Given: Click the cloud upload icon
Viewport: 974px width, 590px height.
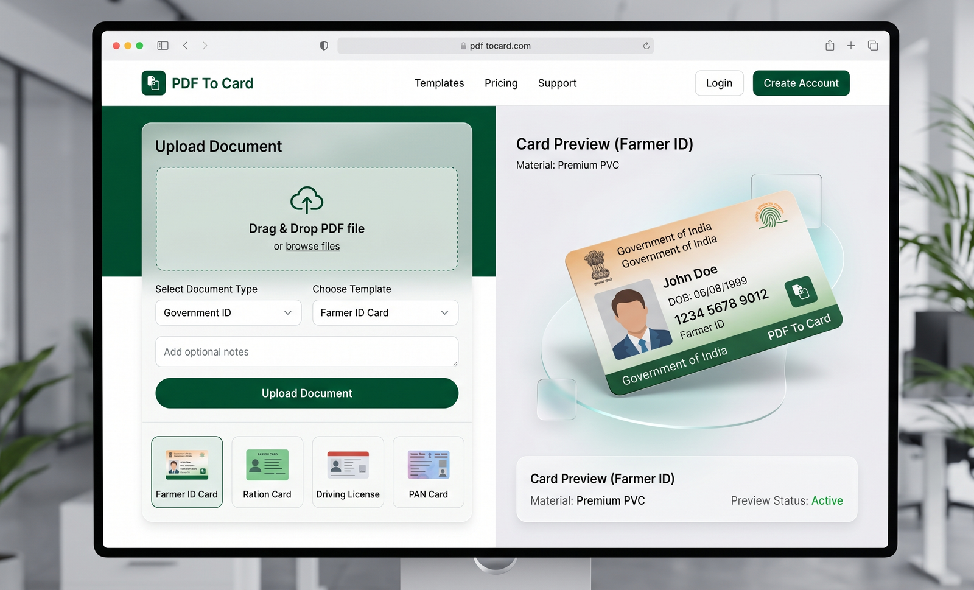Looking at the screenshot, I should (307, 200).
